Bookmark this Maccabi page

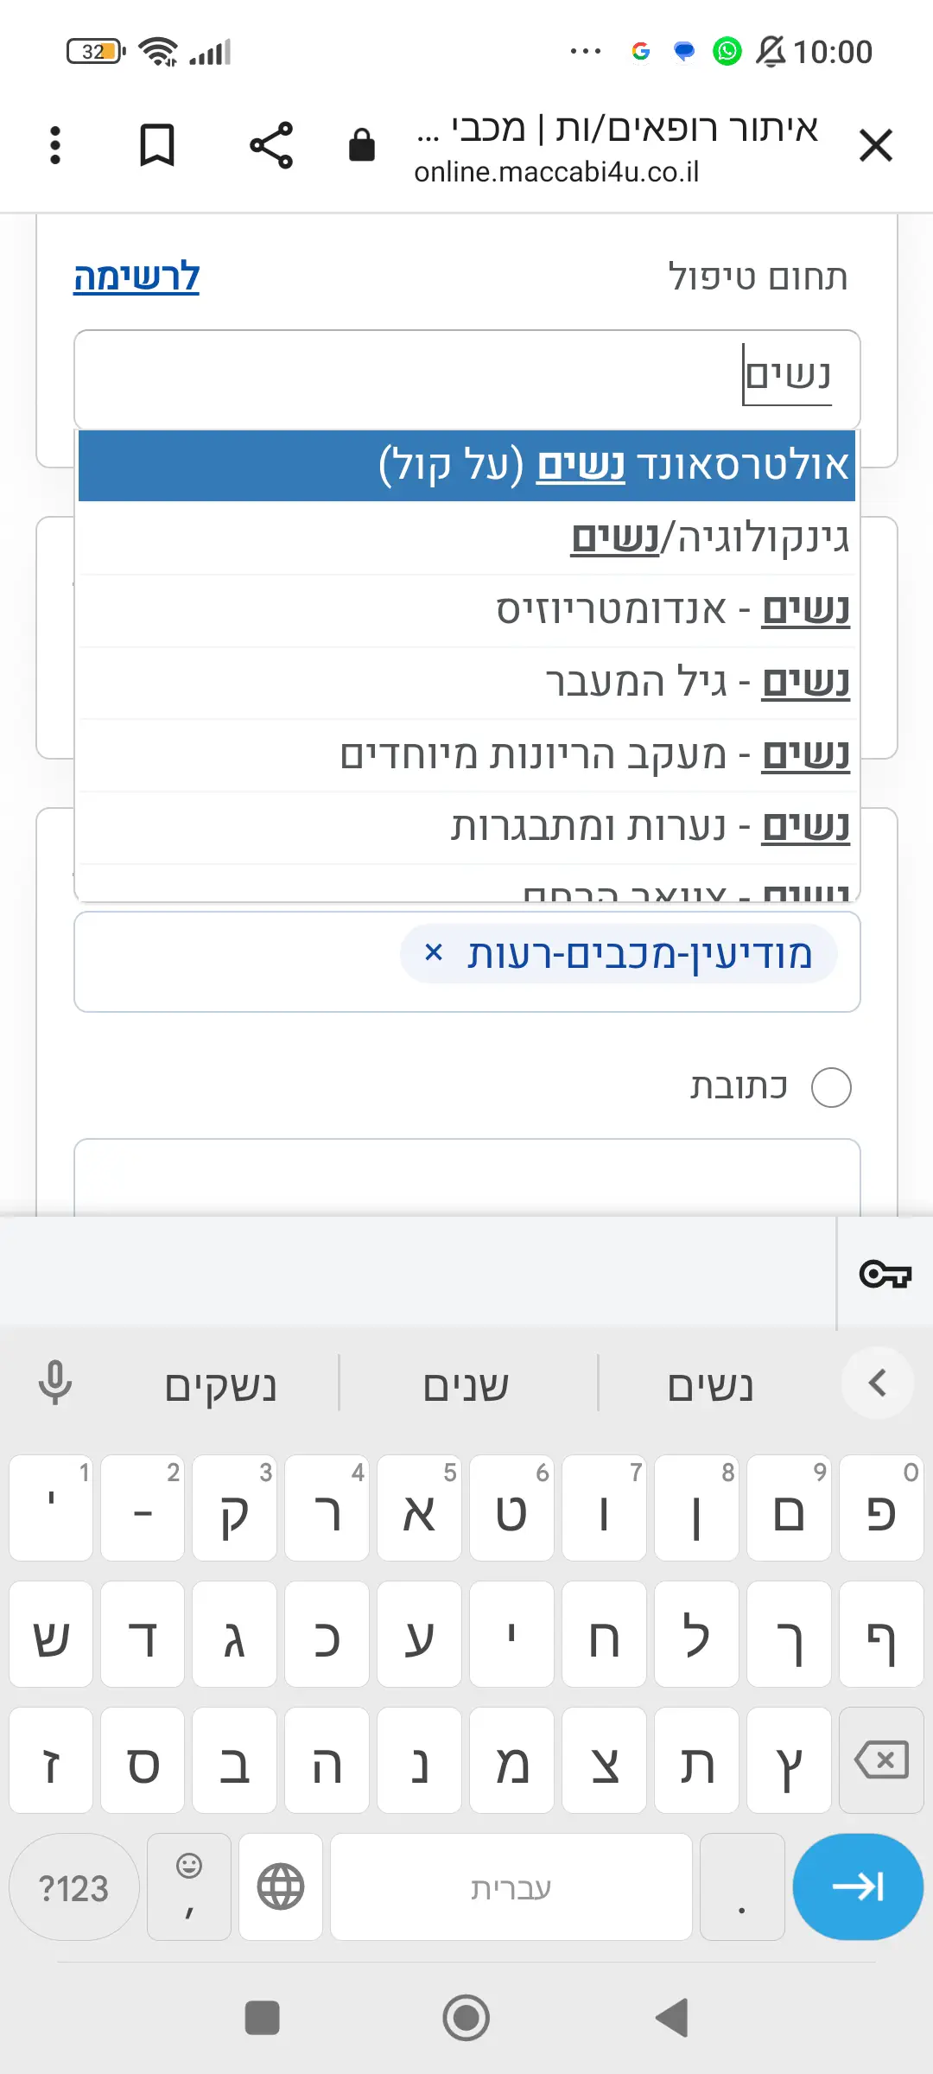click(x=157, y=145)
